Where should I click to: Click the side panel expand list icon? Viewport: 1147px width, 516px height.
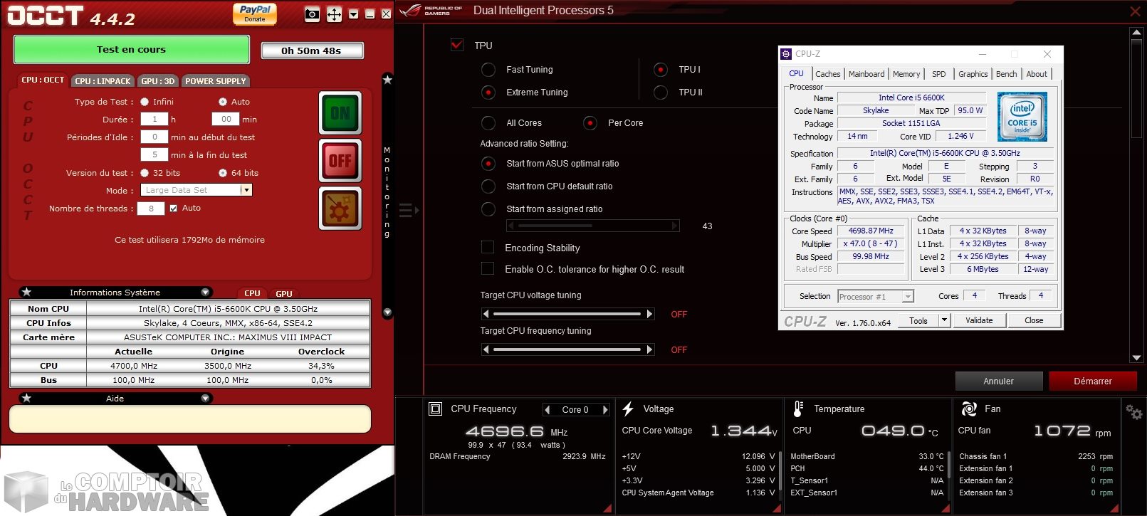click(x=409, y=210)
